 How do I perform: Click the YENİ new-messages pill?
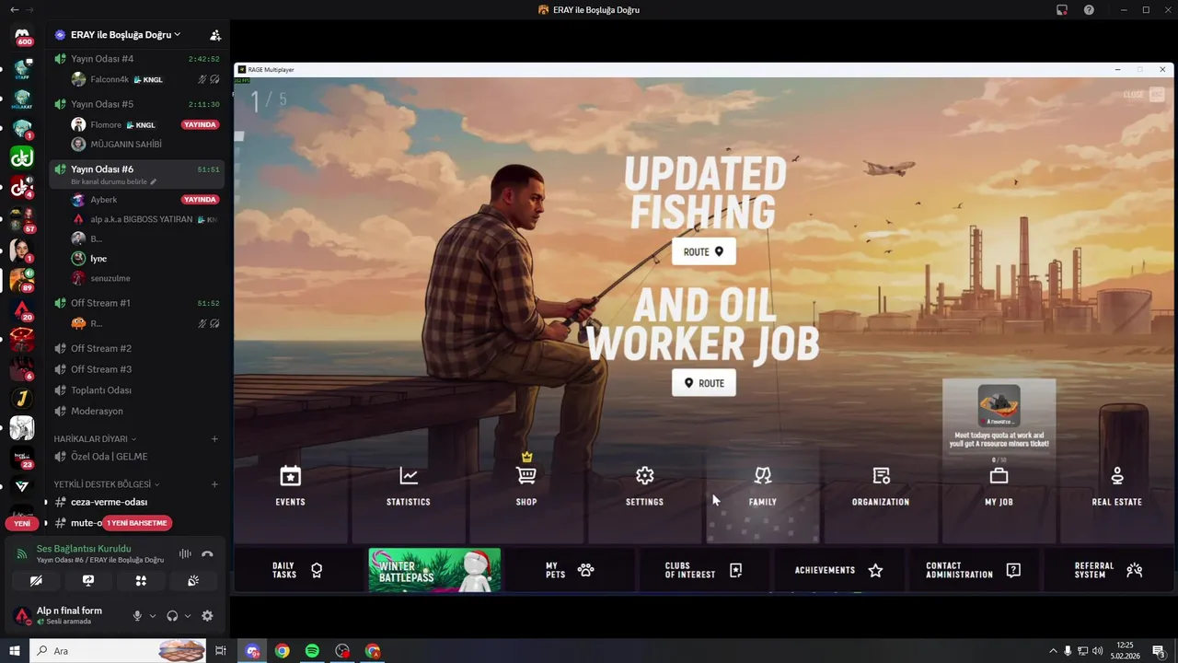click(22, 523)
